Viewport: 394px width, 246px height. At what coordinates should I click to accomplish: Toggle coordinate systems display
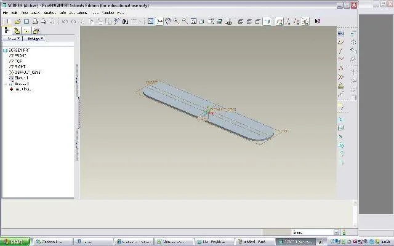(305, 22)
